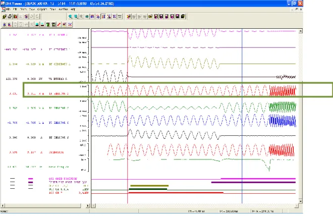Screen dimensions: 333x216
Task: Click the last black-and-green icon of the top toolbar
Action: click(183, 17)
